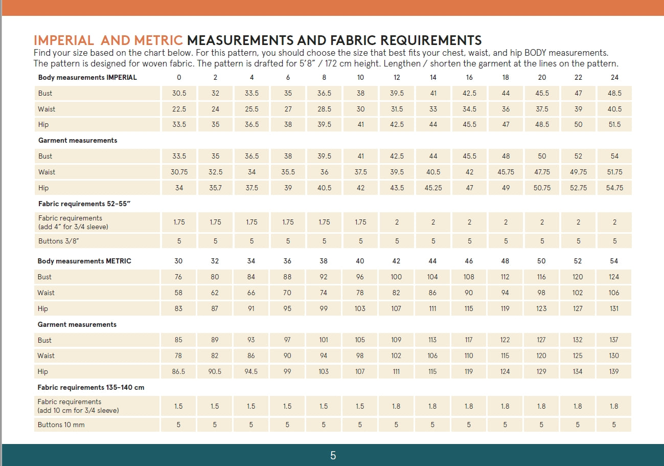Click the '(add 4" for 3/4 sleeve)' label
This screenshot has height=466, width=664.
pyautogui.click(x=73, y=227)
